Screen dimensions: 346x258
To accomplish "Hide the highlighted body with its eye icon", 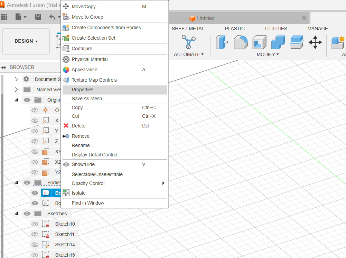I will click(35, 193).
